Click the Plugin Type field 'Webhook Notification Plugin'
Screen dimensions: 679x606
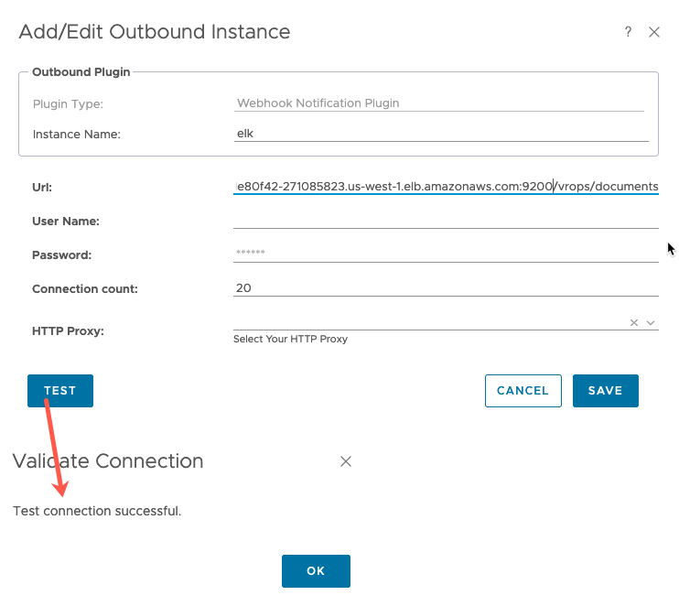pyautogui.click(x=438, y=103)
